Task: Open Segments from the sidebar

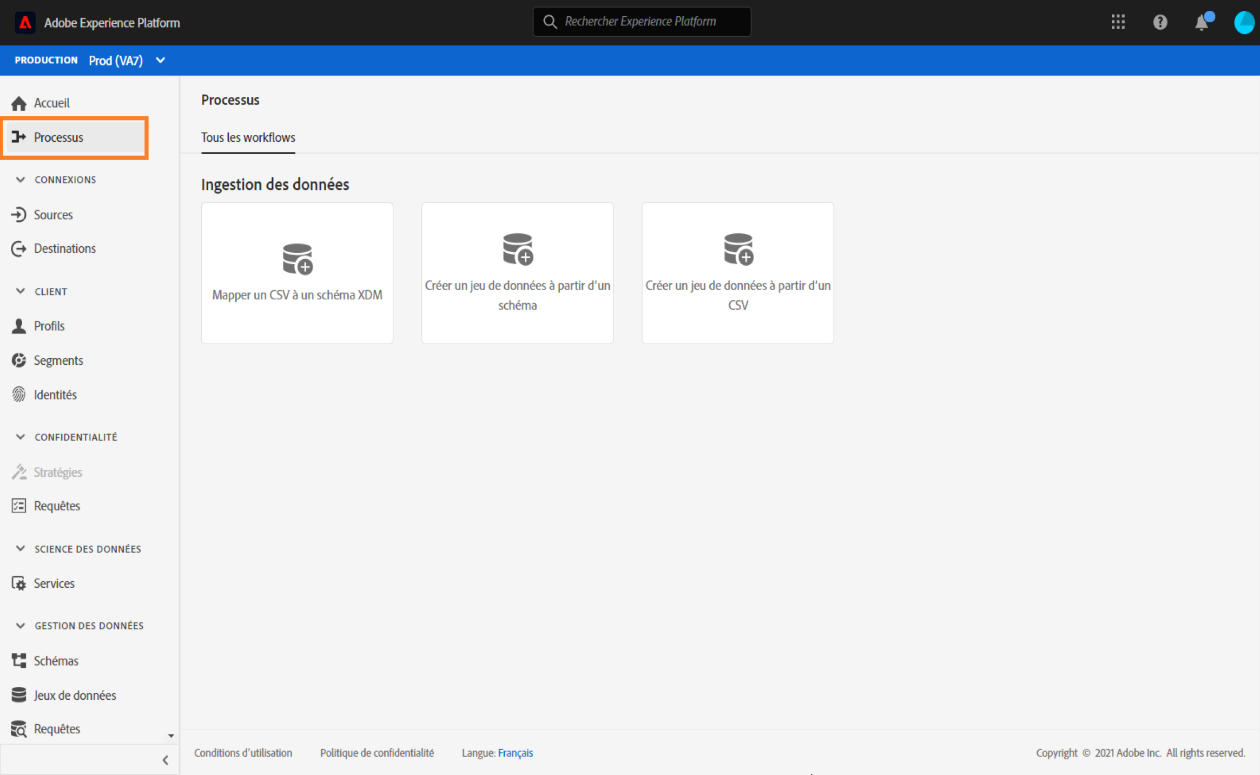Action: [x=58, y=360]
